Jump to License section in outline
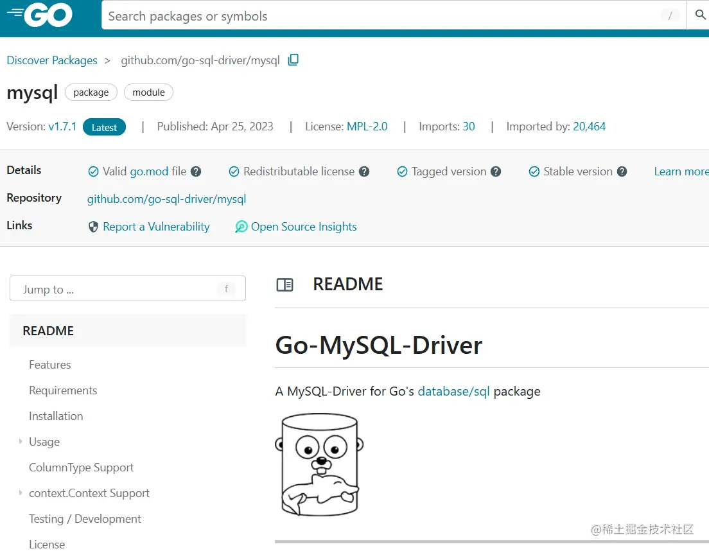The image size is (709, 551). point(47,544)
